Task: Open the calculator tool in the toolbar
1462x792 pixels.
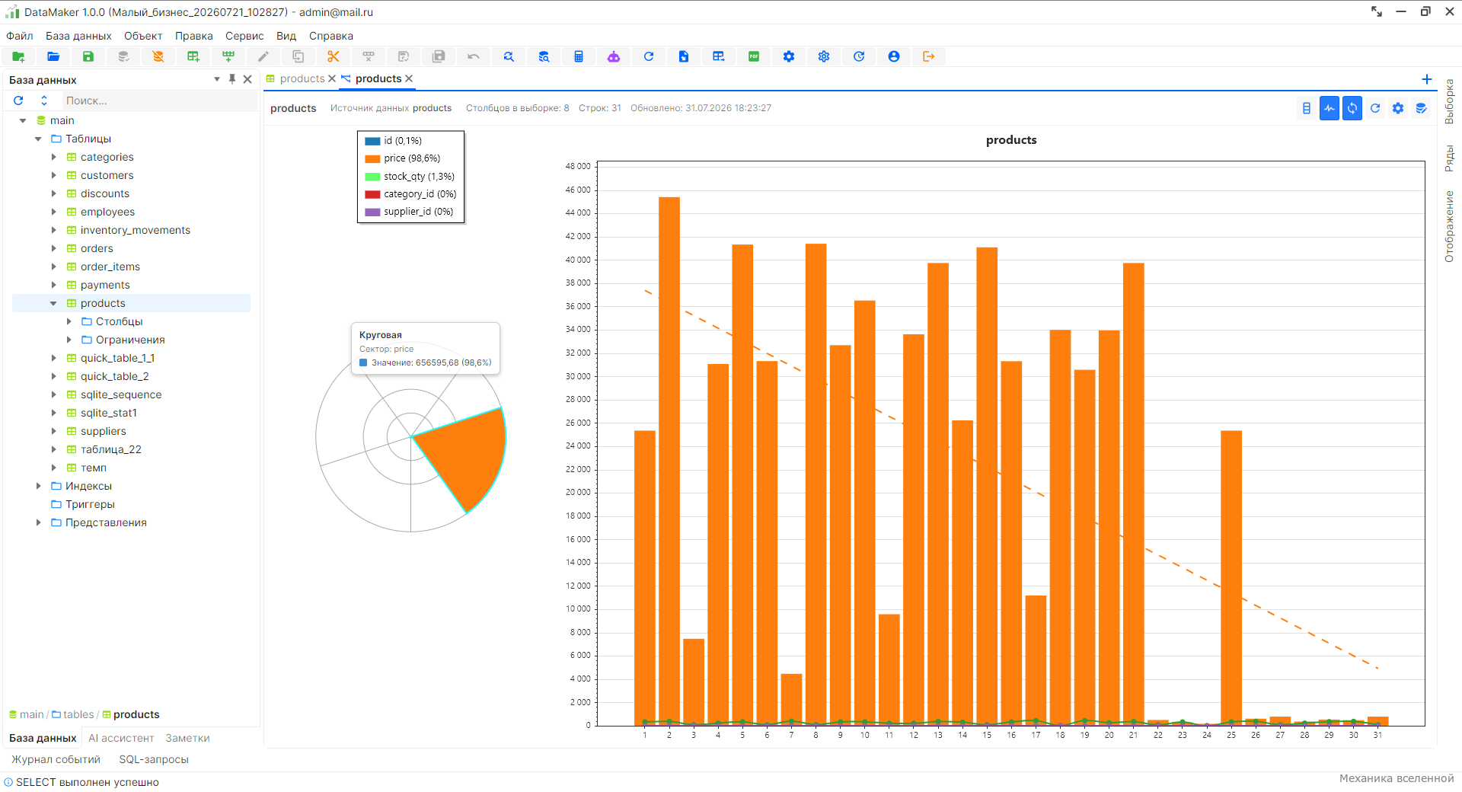Action: tap(579, 56)
